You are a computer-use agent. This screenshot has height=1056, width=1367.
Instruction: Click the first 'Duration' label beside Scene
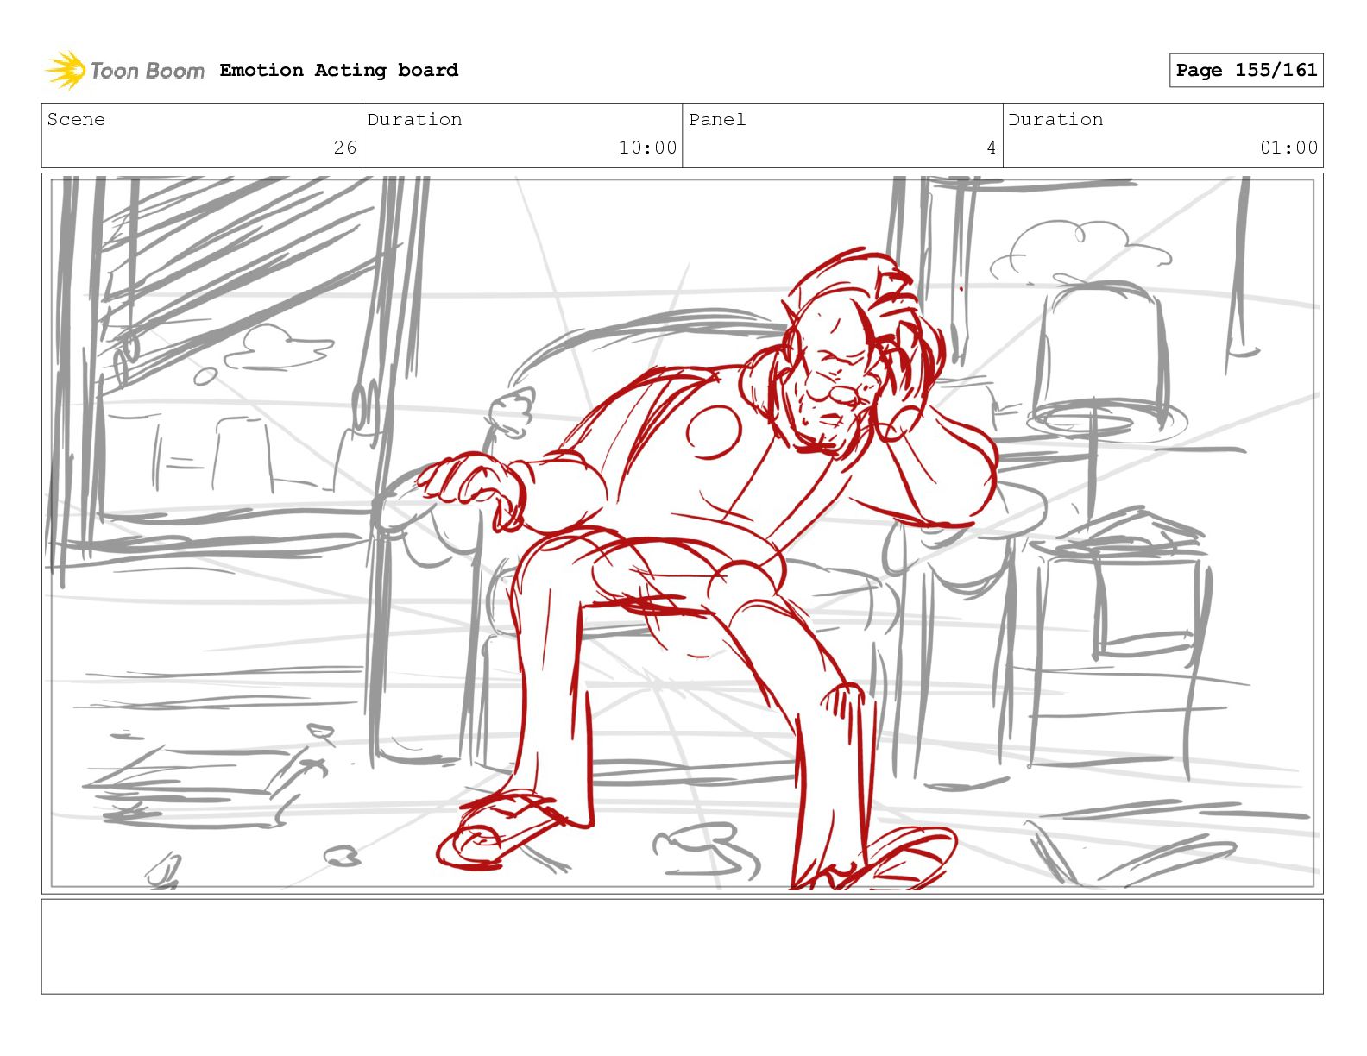pos(414,119)
